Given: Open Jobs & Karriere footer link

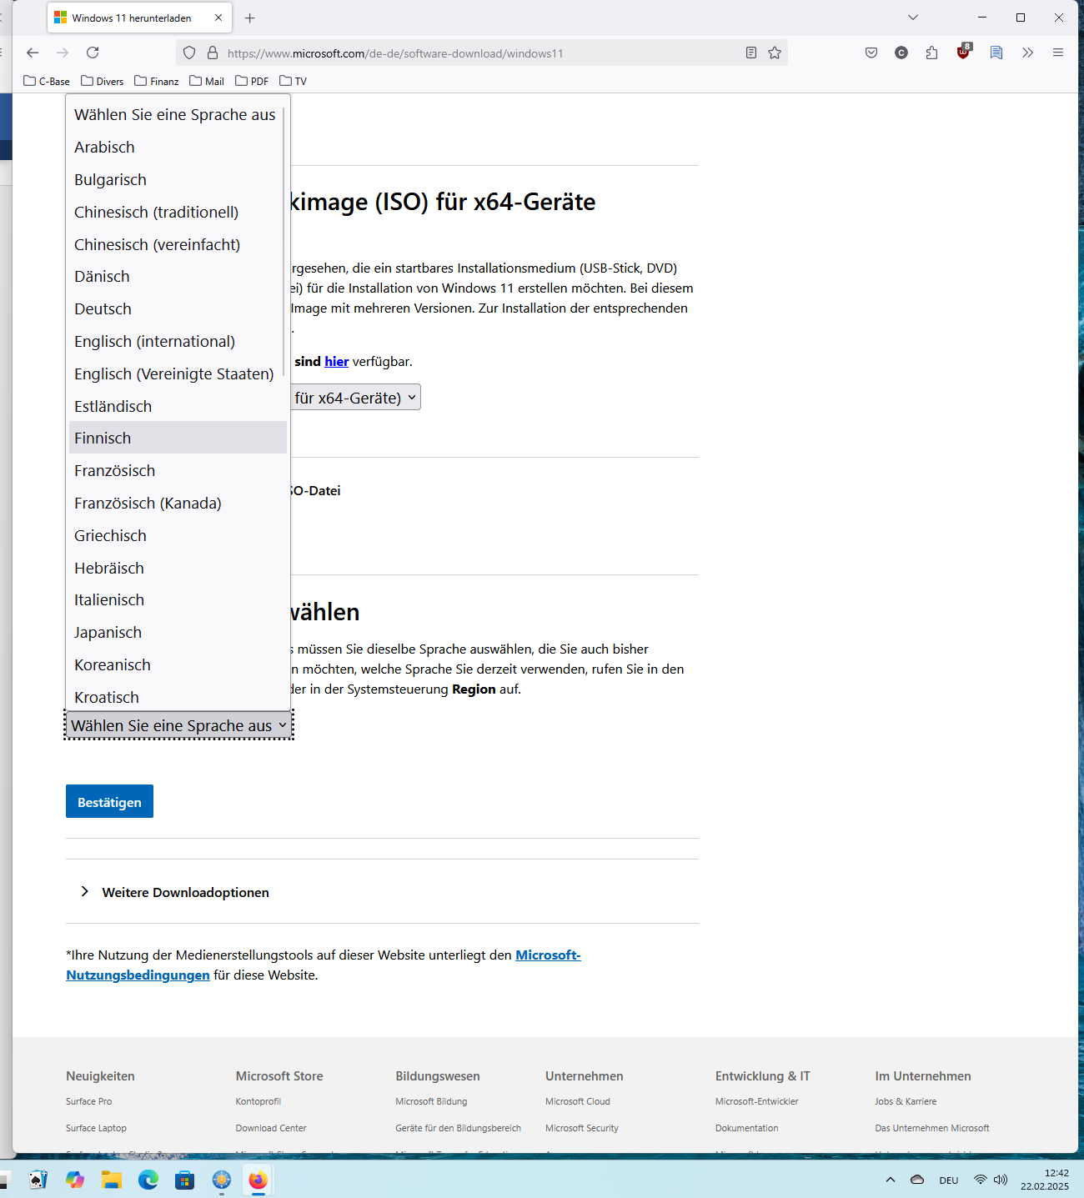Looking at the screenshot, I should point(906,1101).
